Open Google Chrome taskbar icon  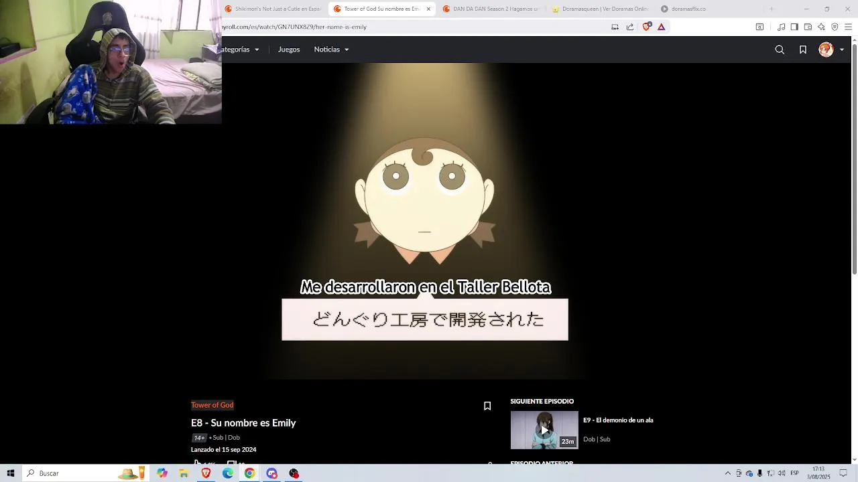click(x=249, y=473)
